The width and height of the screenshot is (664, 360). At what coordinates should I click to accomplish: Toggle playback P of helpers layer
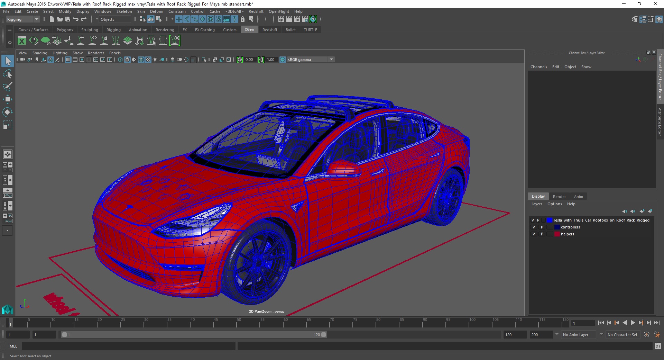tap(542, 234)
